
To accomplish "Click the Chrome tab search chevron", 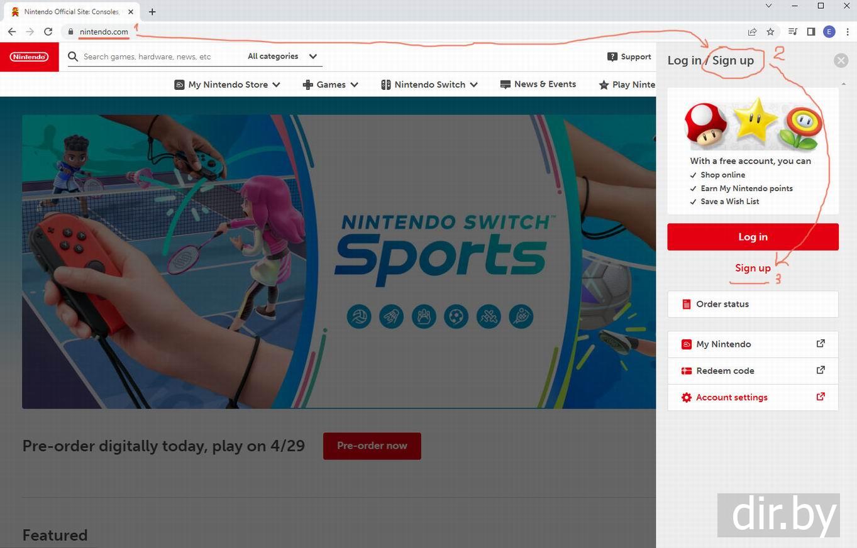I will 768,6.
